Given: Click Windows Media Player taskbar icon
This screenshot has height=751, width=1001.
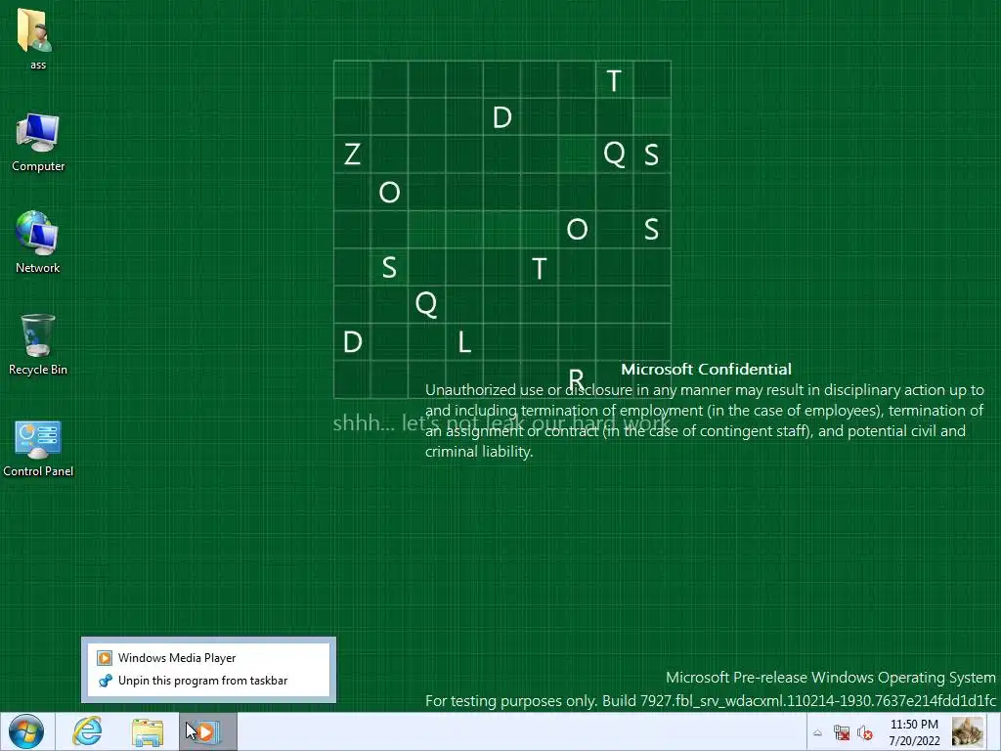Looking at the screenshot, I should pyautogui.click(x=207, y=731).
